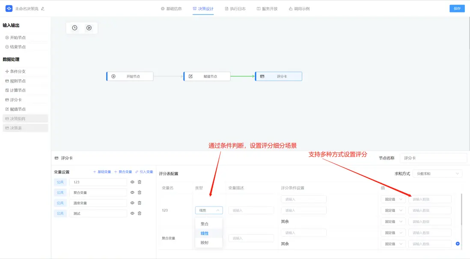Viewport: 470px width, 259px height.
Task: Select 结束节点 in the left sidebar
Action: point(25,47)
